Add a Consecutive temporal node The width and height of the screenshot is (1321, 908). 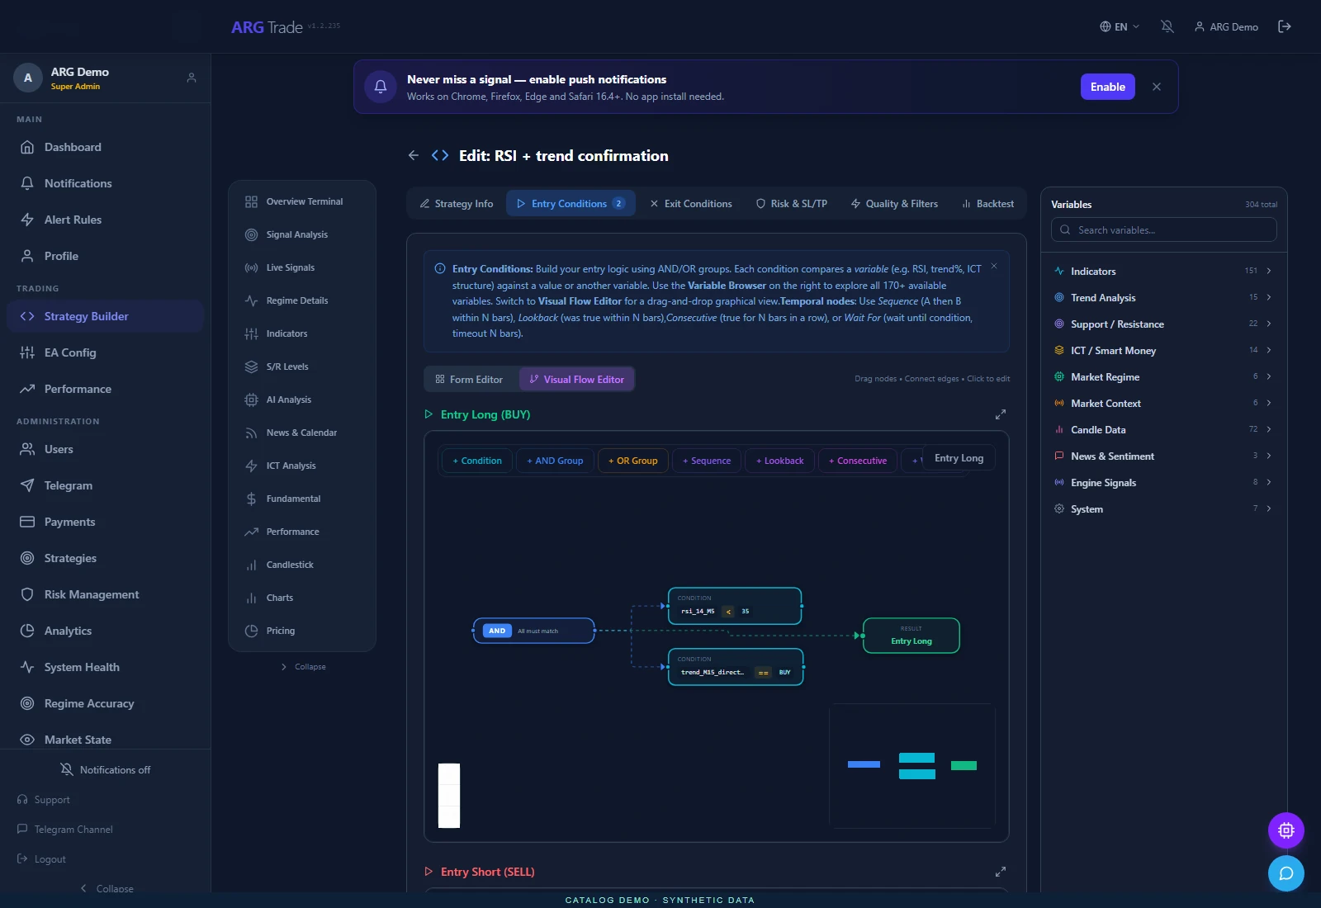(858, 461)
